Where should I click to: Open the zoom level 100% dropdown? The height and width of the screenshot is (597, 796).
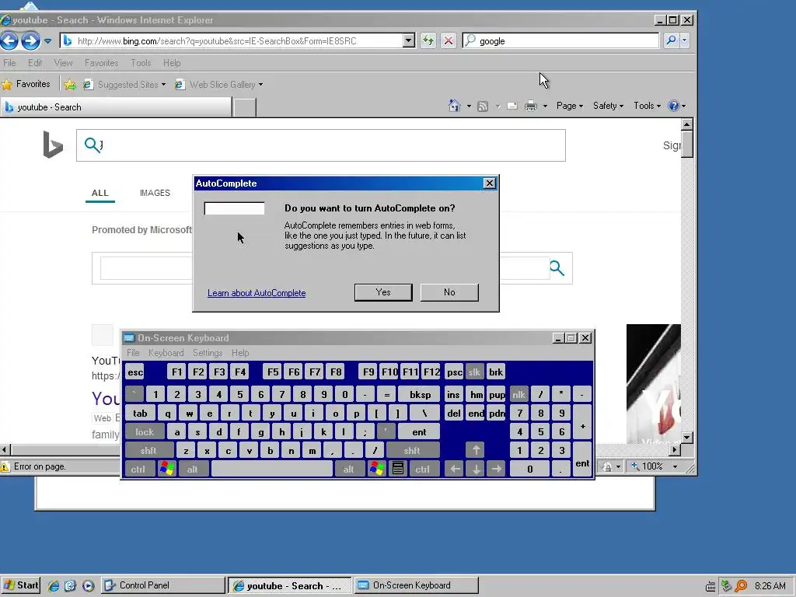[x=676, y=466]
